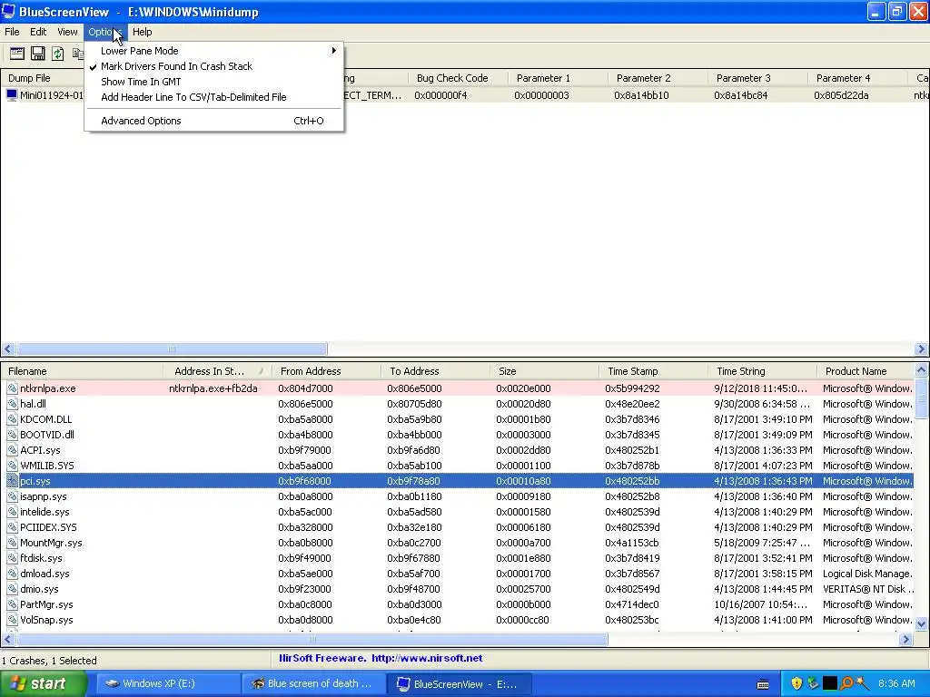
Task: Click the 0x000000f4 bug check code cell
Action: (x=440, y=95)
